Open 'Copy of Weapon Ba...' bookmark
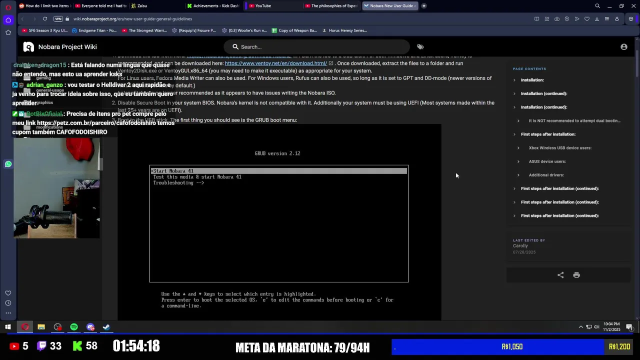 click(x=294, y=30)
